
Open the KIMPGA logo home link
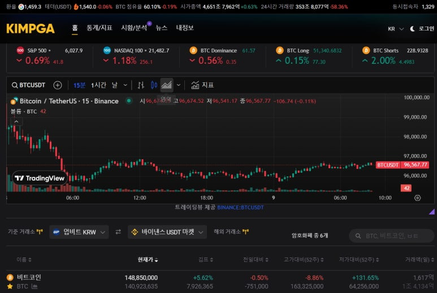tap(31, 29)
